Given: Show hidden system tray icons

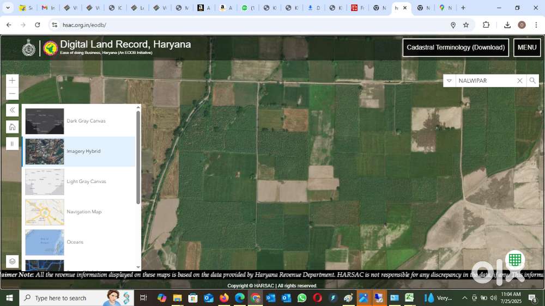Looking at the screenshot, I should pyautogui.click(x=464, y=298).
